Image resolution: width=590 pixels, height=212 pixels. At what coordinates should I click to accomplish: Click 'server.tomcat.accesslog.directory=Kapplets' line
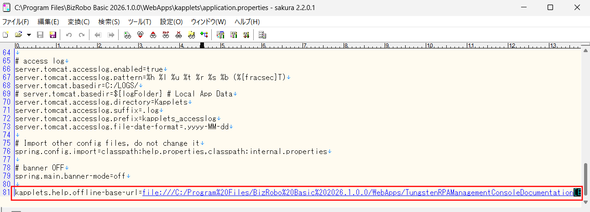pos(101,102)
